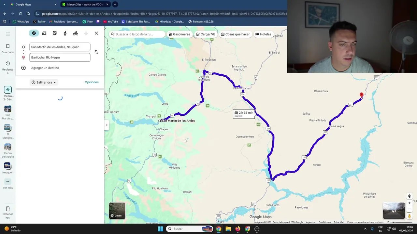Viewport: 417px width, 234px height.
Task: Open File Explorer from the taskbar
Action: point(228,229)
